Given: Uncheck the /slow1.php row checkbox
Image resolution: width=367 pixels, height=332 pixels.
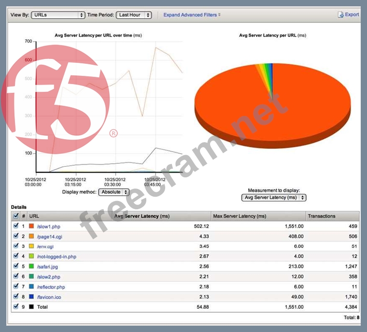Looking at the screenshot, I should pos(16,226).
